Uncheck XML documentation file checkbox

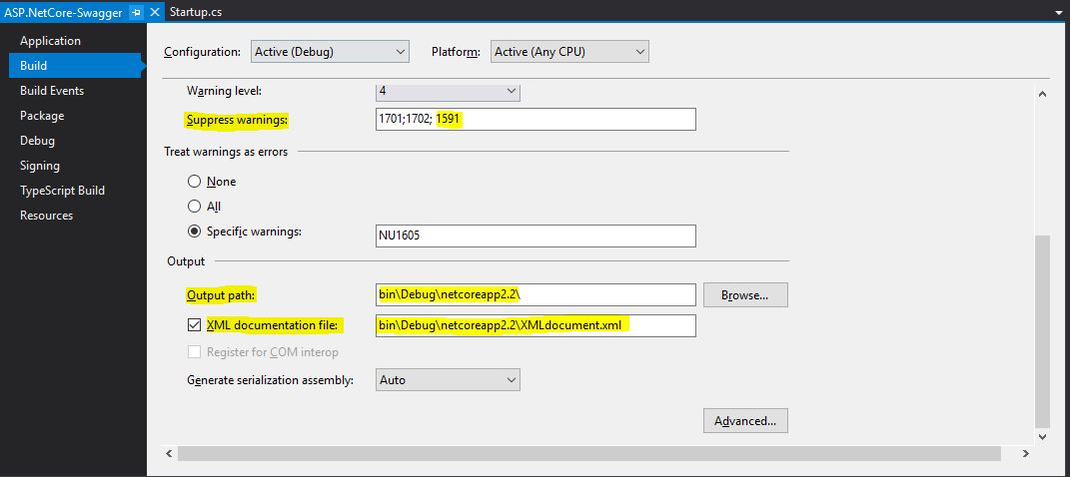pos(194,325)
